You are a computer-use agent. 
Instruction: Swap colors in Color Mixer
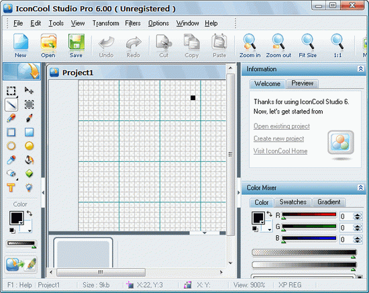[x=269, y=214]
